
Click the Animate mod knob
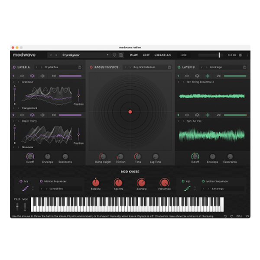point(141,183)
